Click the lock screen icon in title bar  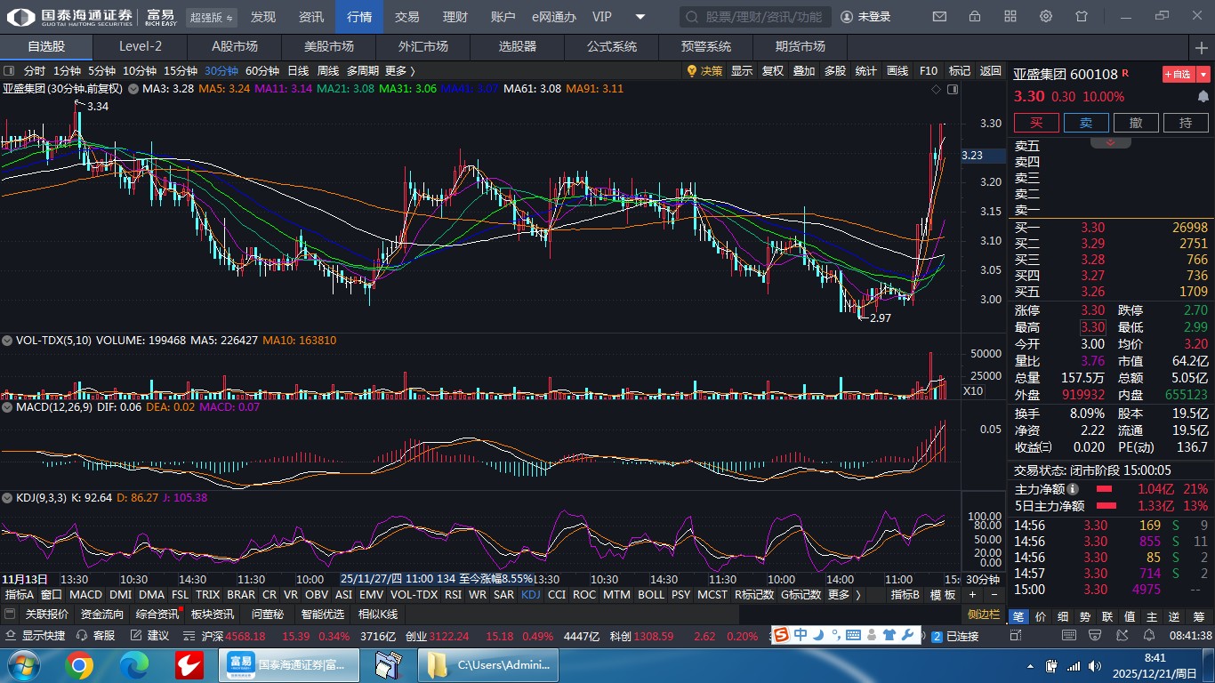click(975, 16)
